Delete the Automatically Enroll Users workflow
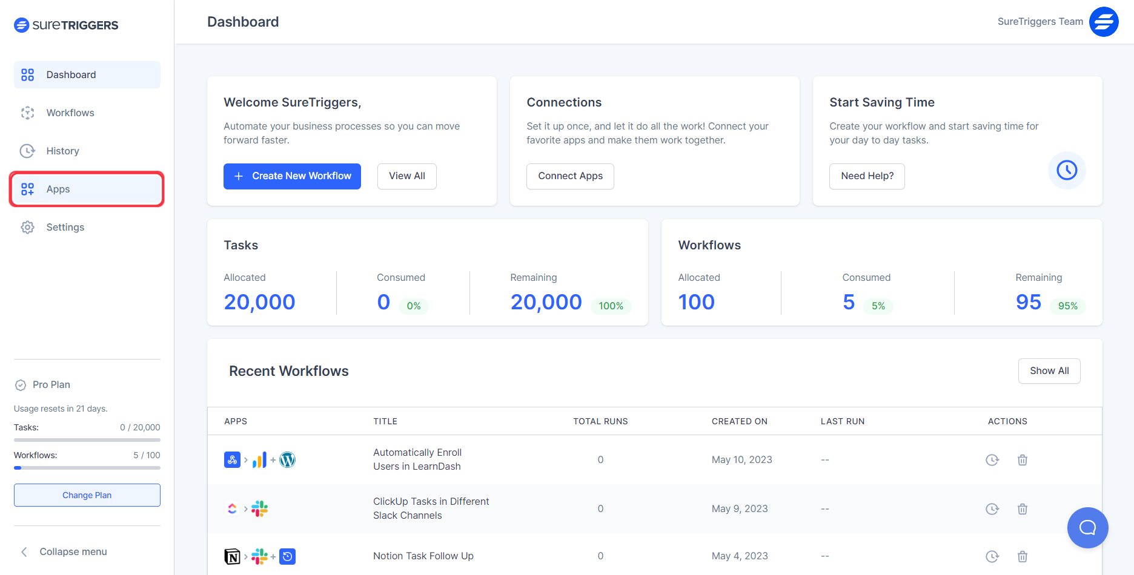1134x575 pixels. [x=1022, y=460]
